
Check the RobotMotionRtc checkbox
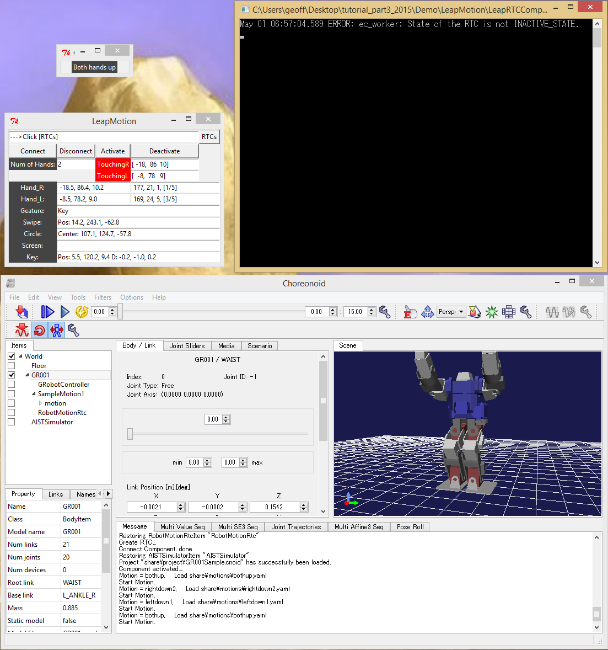(12, 413)
